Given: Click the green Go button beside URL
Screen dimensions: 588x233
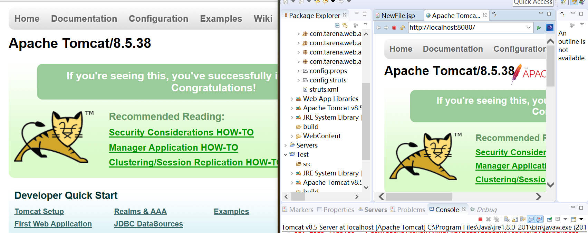Looking at the screenshot, I should pyautogui.click(x=539, y=28).
